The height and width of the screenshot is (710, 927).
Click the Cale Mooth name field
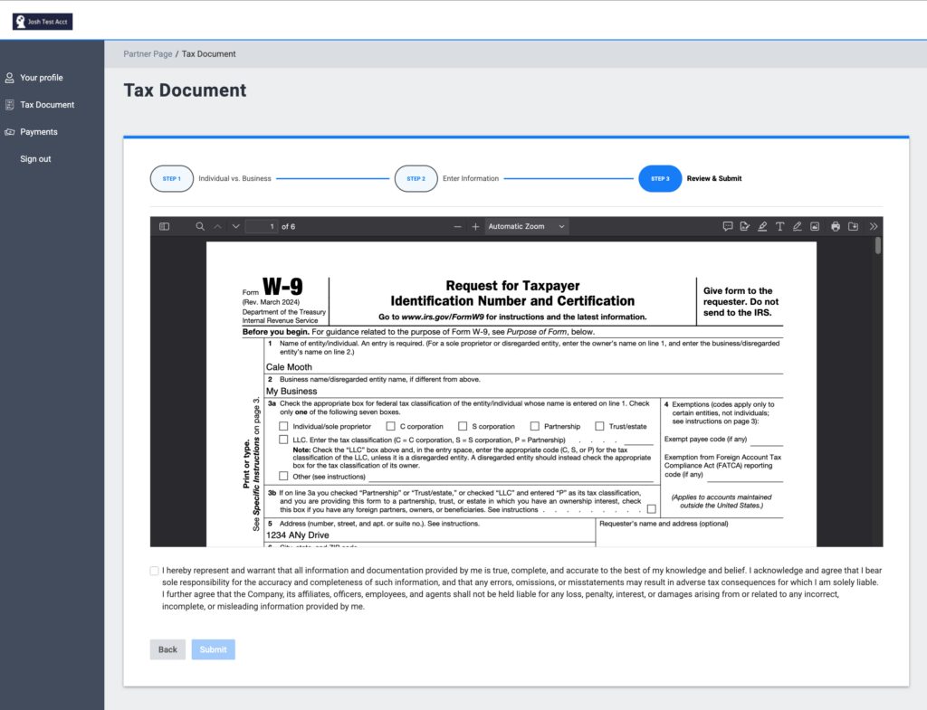pyautogui.click(x=524, y=367)
